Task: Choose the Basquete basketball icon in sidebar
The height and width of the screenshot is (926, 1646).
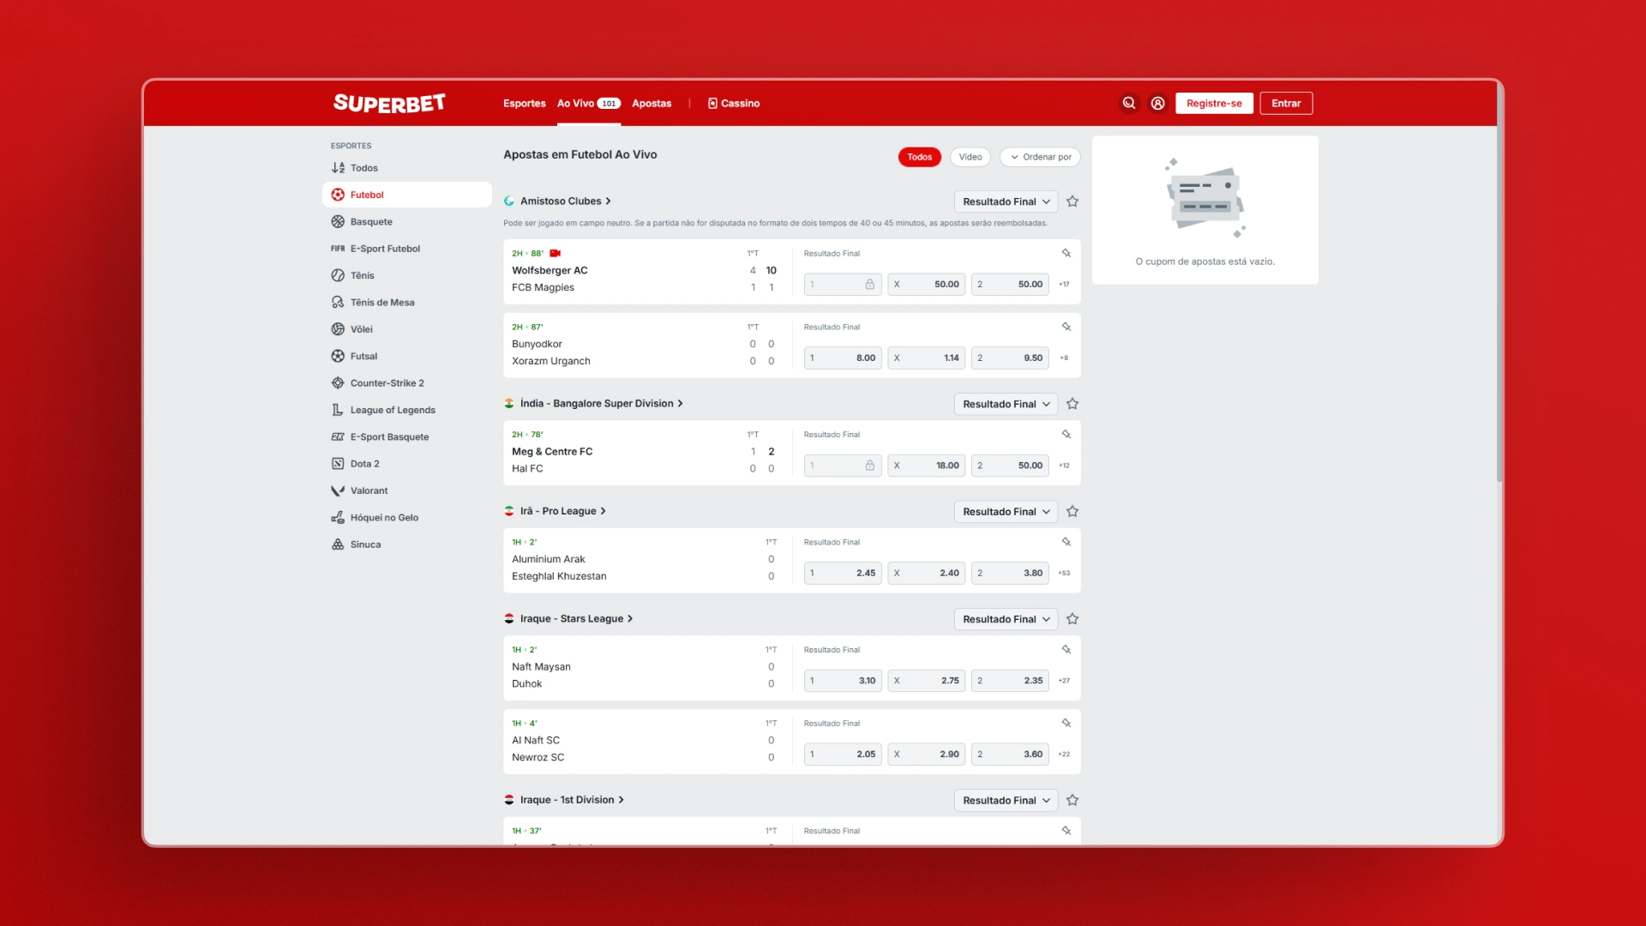Action: pyautogui.click(x=338, y=222)
